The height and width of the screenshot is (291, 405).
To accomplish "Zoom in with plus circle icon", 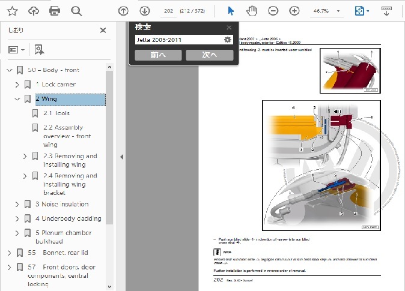I will (x=294, y=11).
